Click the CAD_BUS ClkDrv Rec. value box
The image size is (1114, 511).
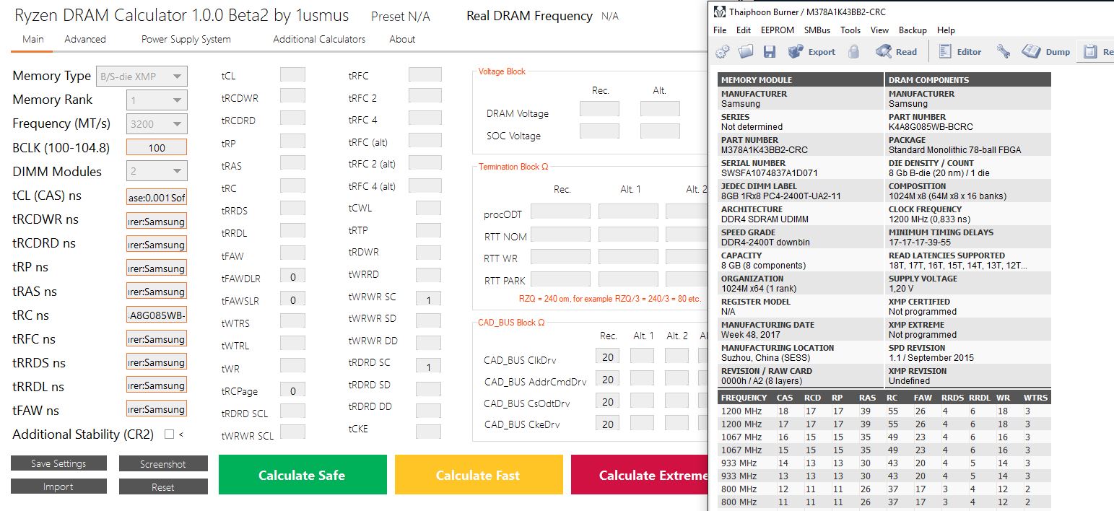(x=608, y=357)
